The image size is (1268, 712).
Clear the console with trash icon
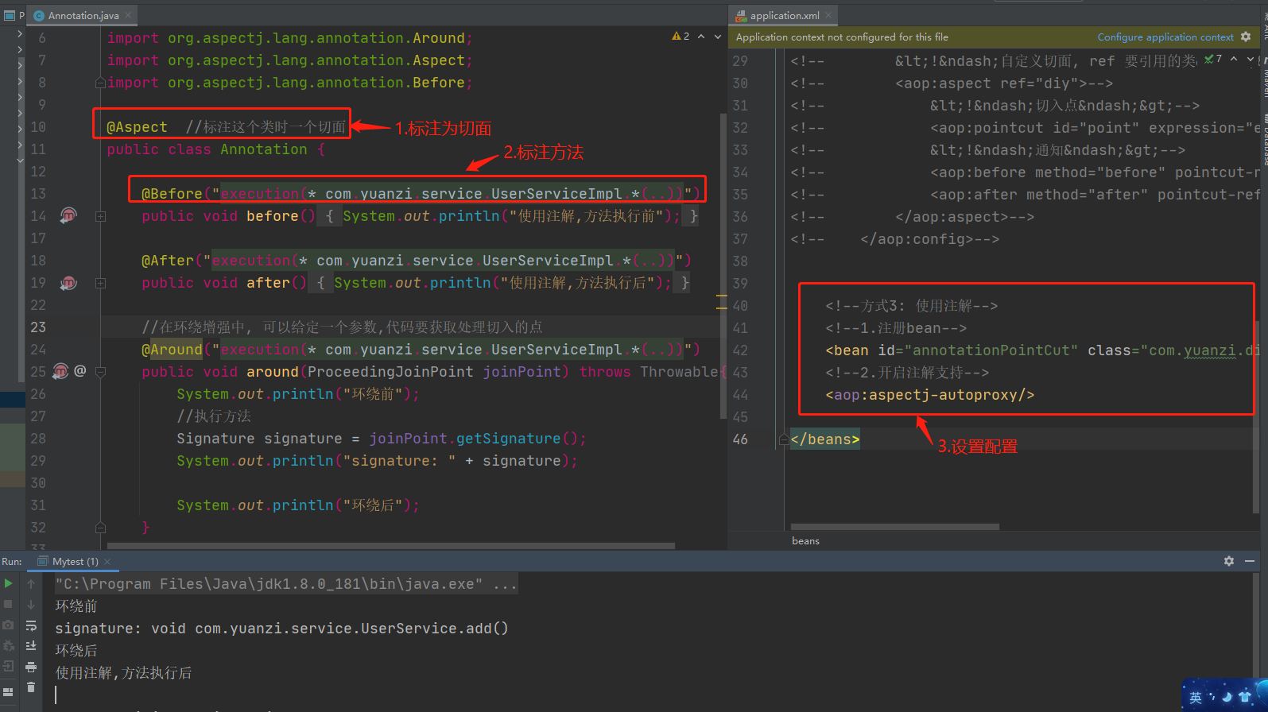(31, 687)
